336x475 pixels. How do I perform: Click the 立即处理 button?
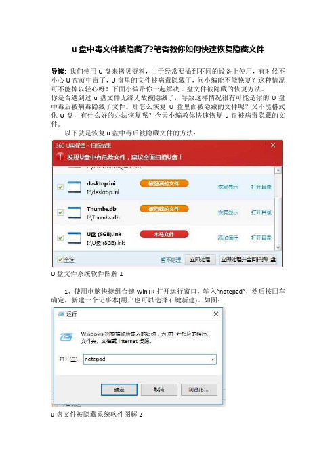[x=200, y=260]
